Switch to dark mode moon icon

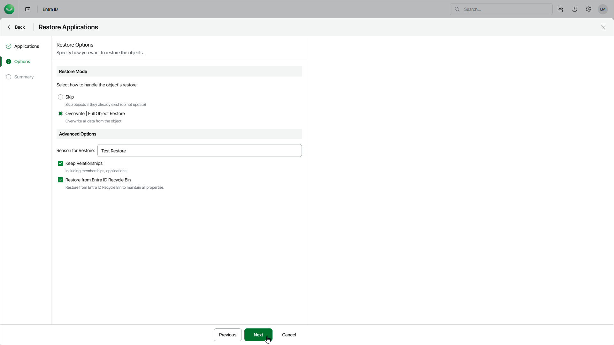click(x=575, y=9)
